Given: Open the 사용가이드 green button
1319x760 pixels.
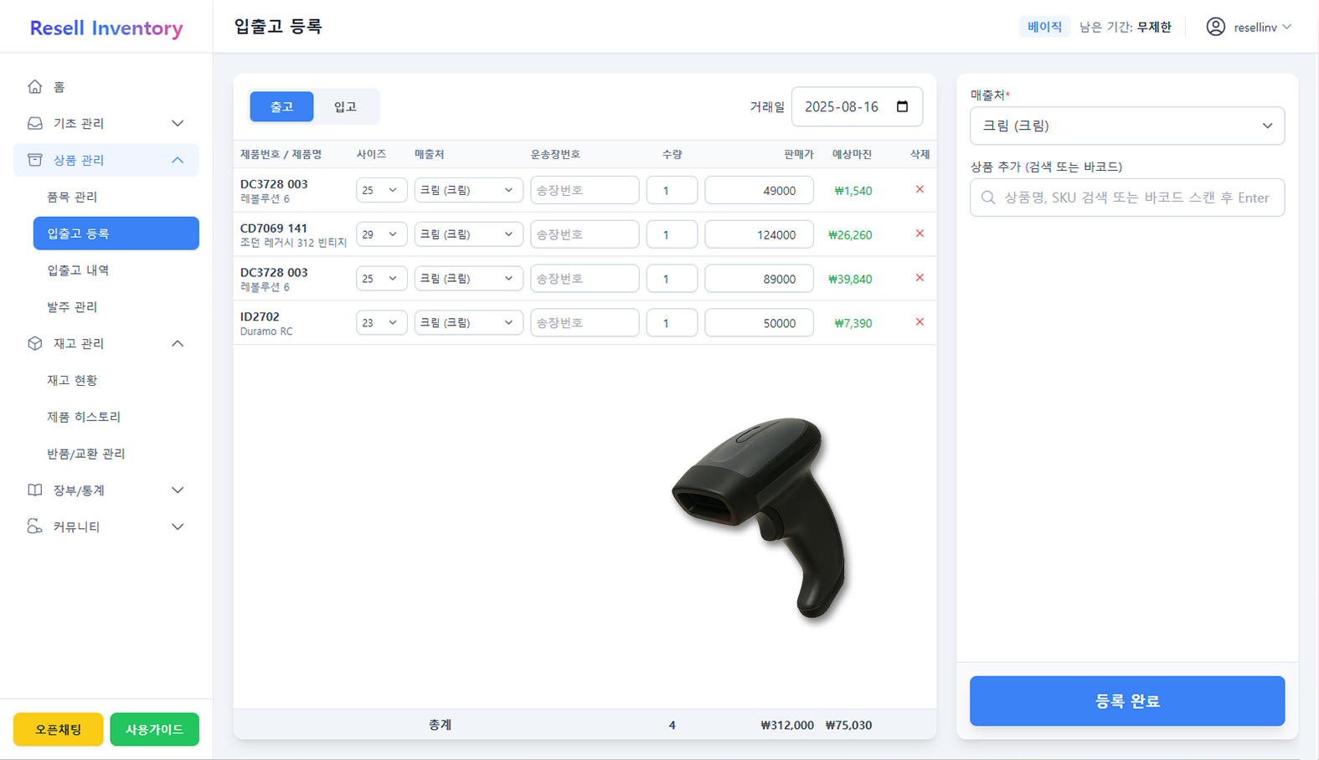Looking at the screenshot, I should 154,729.
